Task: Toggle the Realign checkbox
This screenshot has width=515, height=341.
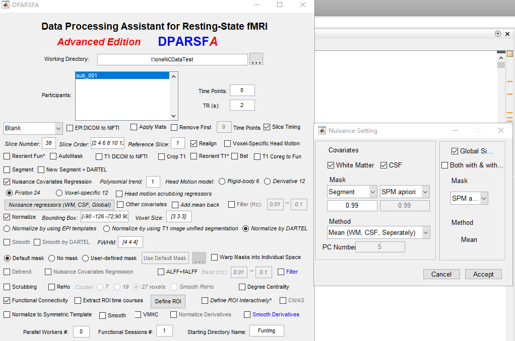Action: 194,143
